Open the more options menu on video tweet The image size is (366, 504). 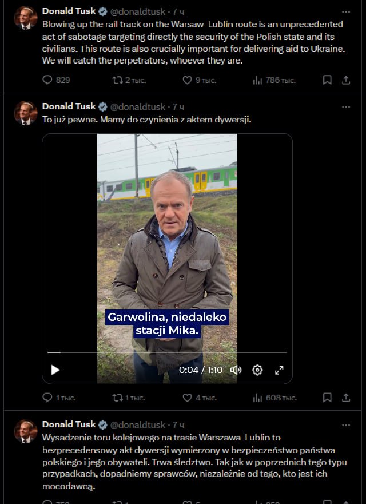[x=345, y=107]
